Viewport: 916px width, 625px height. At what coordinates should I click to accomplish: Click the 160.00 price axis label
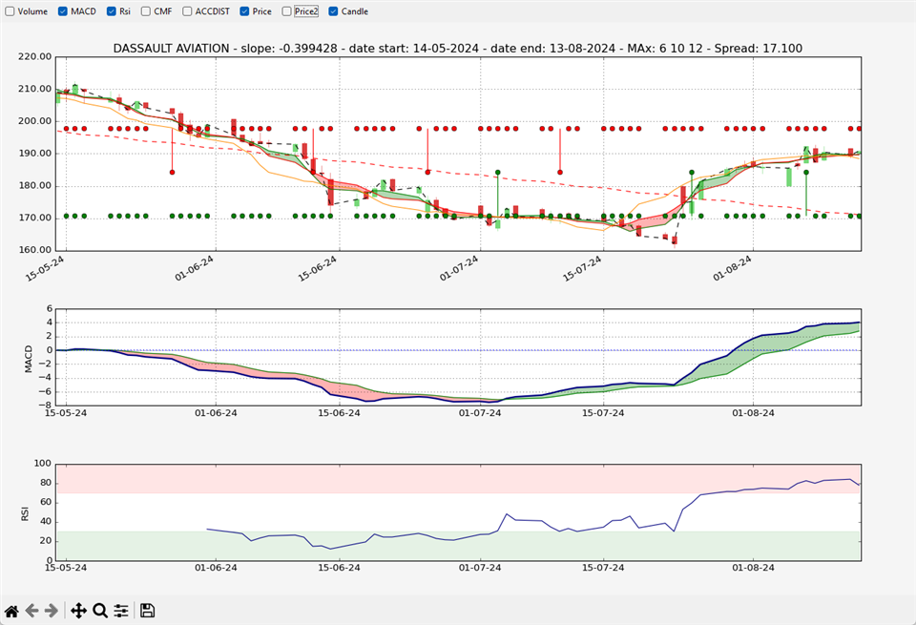[35, 250]
